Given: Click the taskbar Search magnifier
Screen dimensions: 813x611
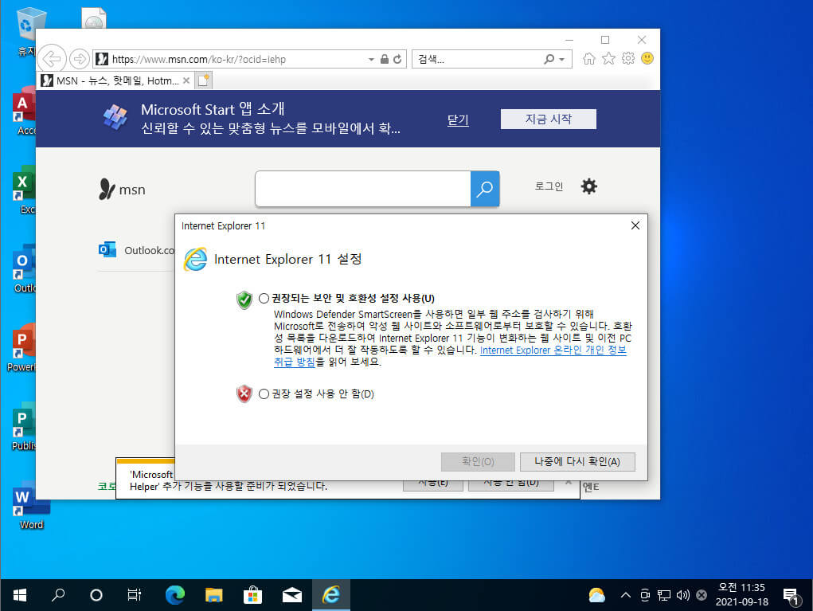Looking at the screenshot, I should 58,595.
